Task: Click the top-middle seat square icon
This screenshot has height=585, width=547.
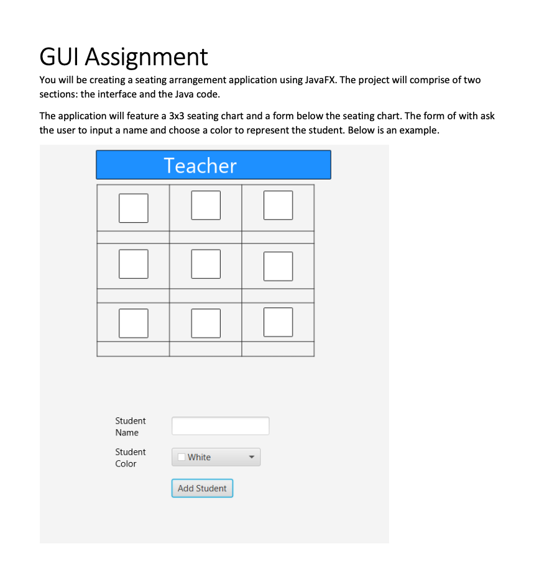Action: 206,205
